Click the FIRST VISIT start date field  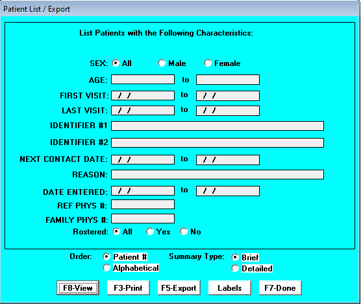coord(143,96)
